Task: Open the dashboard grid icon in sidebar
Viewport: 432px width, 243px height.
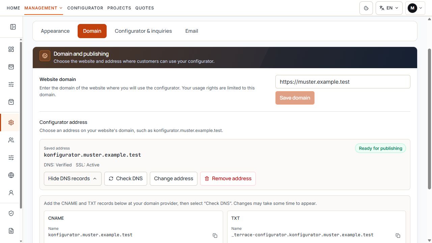Action: 11,49
